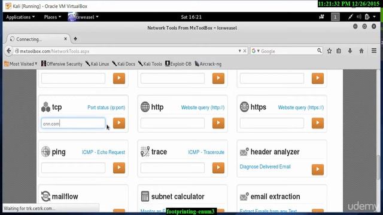Open the Kali Docs bookmark
The image size is (383, 215).
pos(124,64)
